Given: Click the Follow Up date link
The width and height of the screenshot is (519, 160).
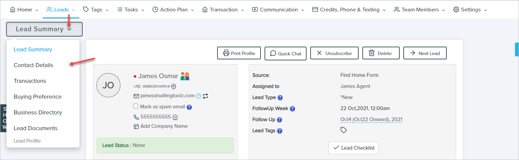Looking at the screenshot, I should (371, 119).
